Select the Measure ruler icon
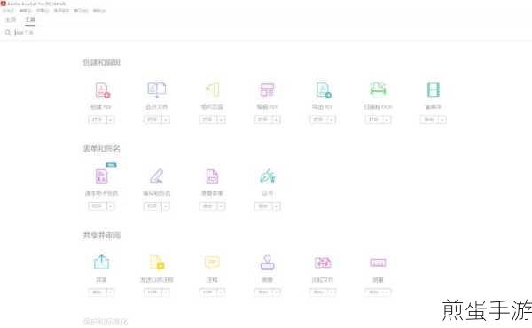This screenshot has height=328, width=532. pos(378,262)
